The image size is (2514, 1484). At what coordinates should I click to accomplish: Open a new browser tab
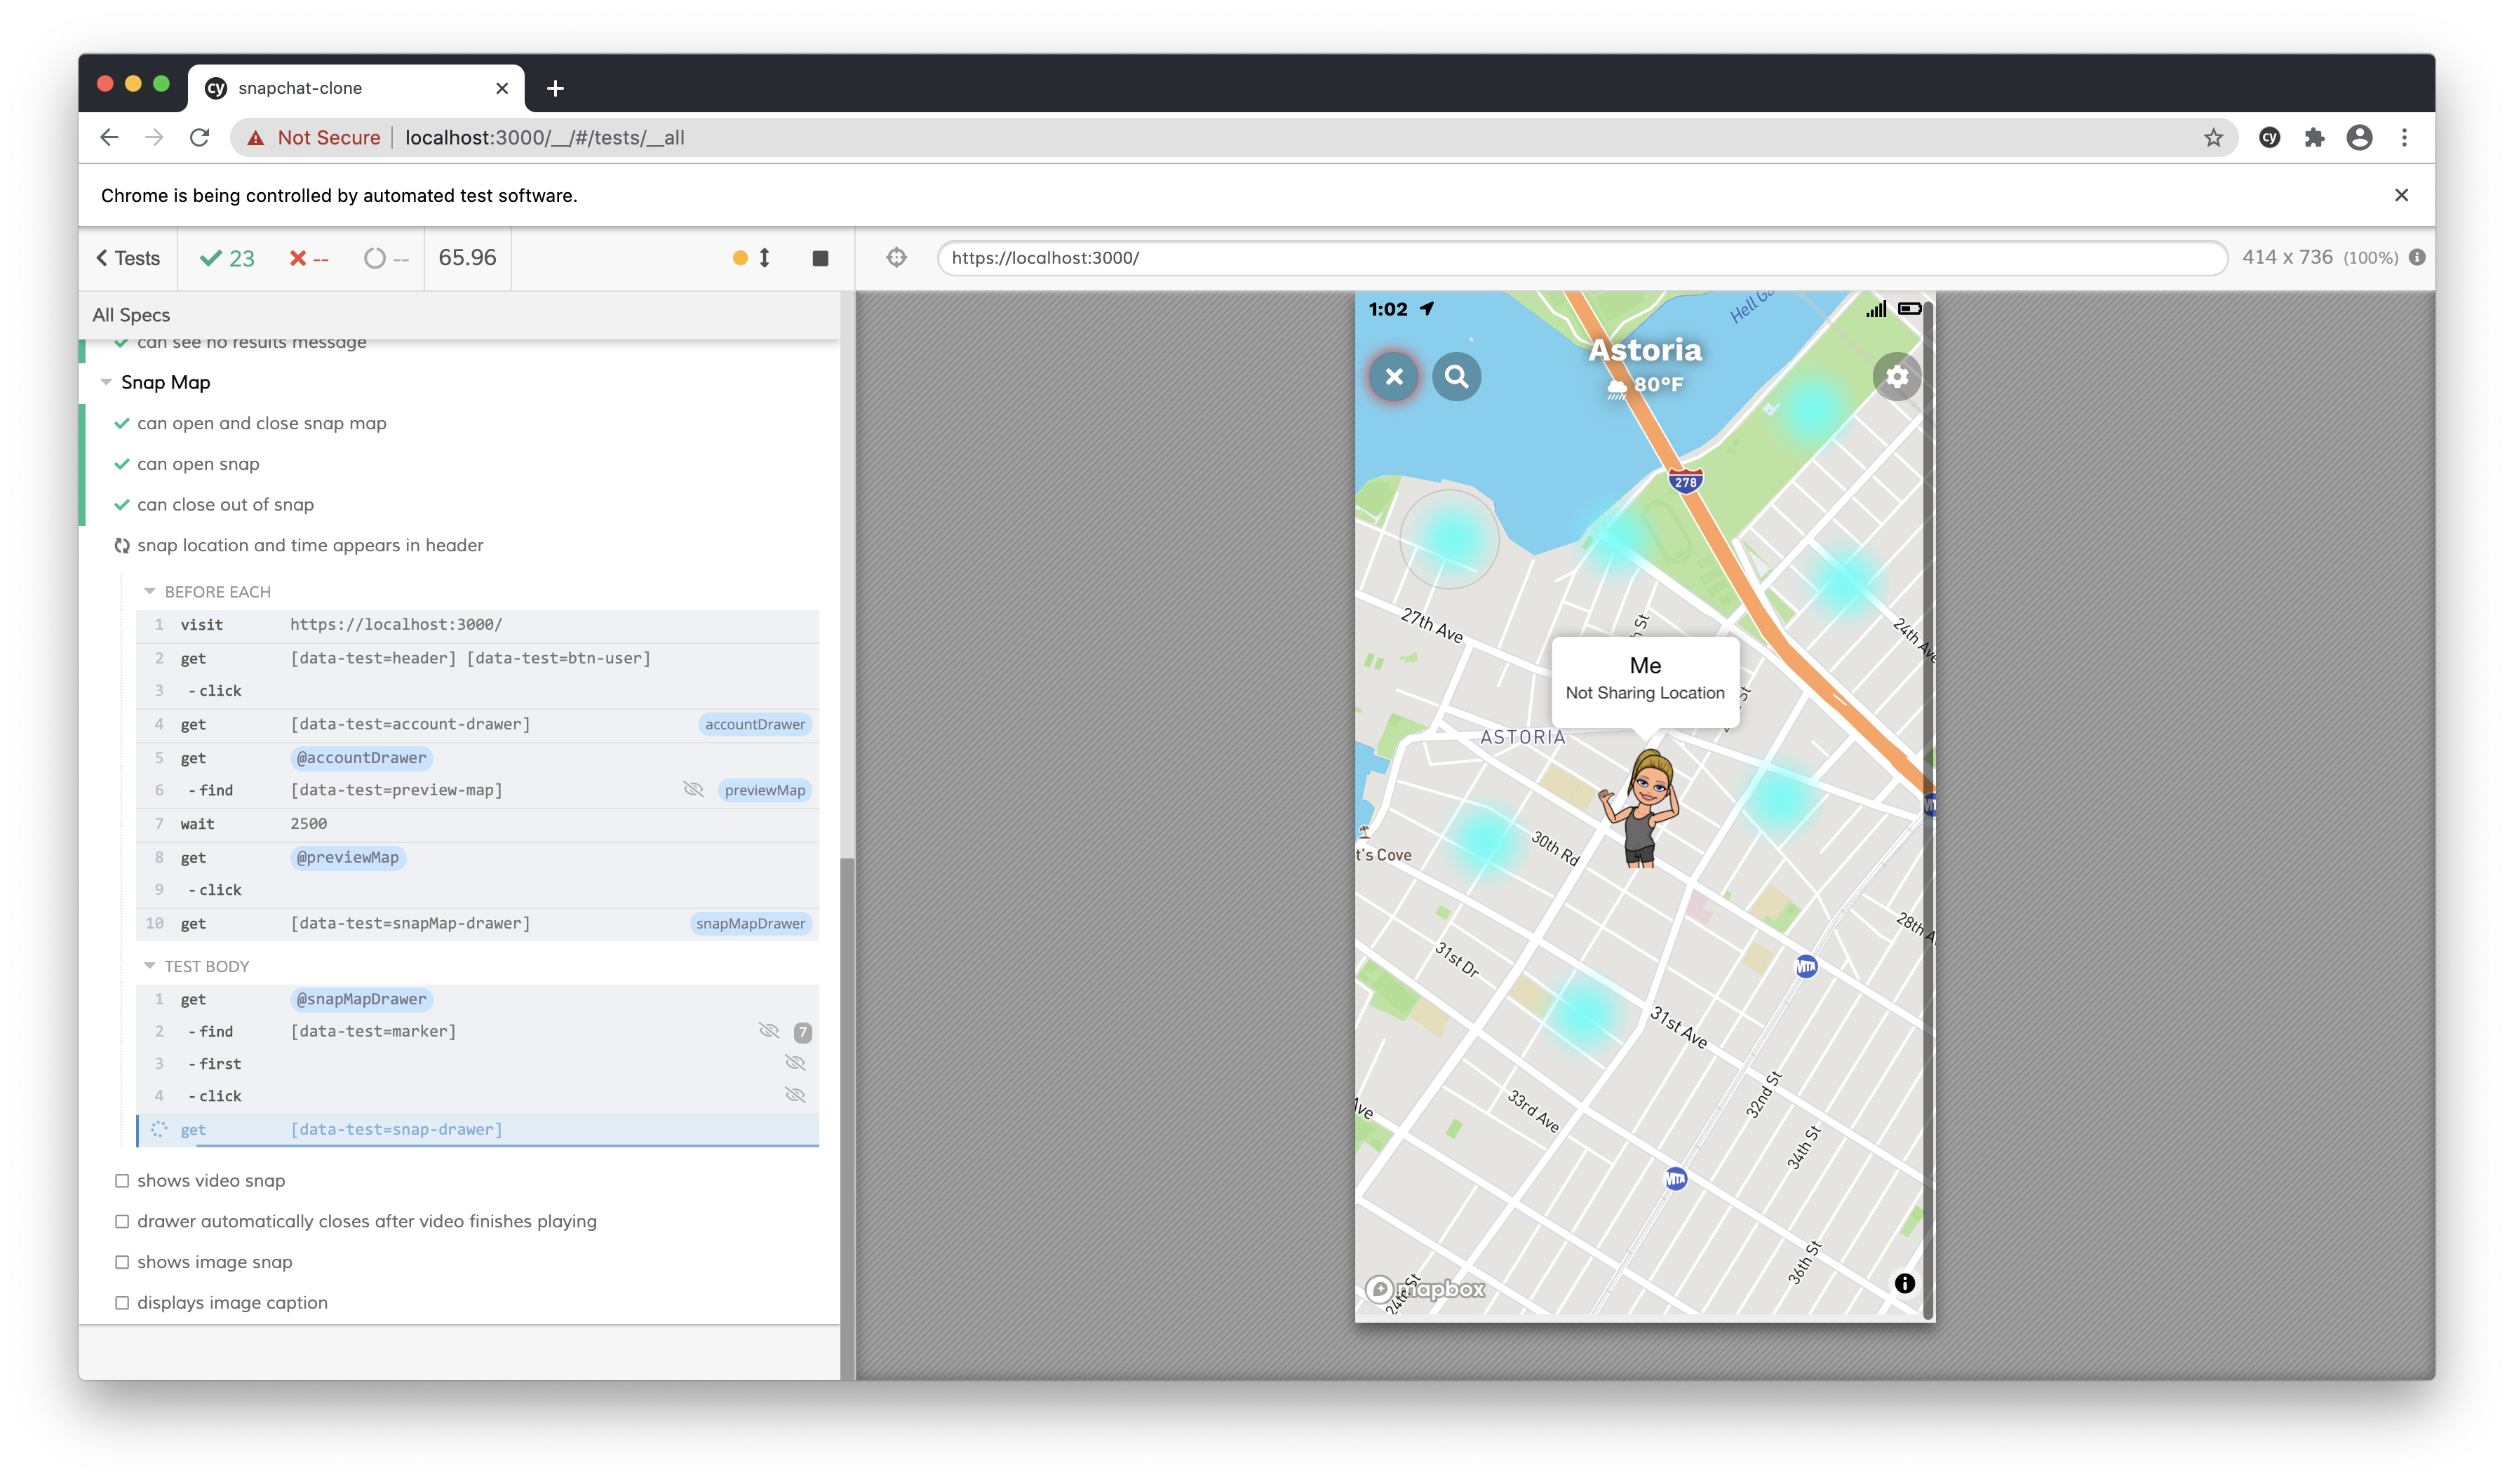(555, 88)
